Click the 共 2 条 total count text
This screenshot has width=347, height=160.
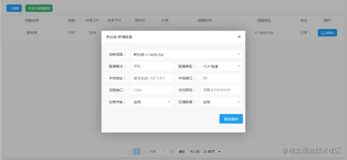click(194, 152)
